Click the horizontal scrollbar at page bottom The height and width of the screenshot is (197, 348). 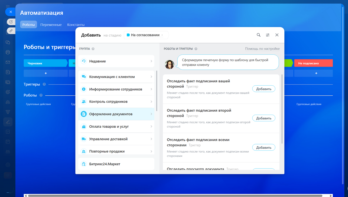(174, 195)
